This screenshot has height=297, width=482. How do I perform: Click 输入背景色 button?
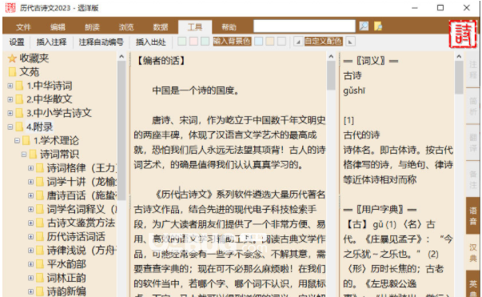(x=232, y=42)
